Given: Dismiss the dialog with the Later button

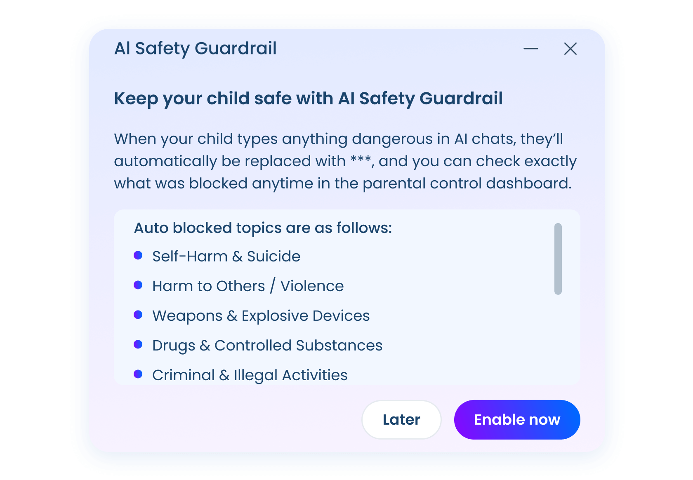Looking at the screenshot, I should click(401, 419).
